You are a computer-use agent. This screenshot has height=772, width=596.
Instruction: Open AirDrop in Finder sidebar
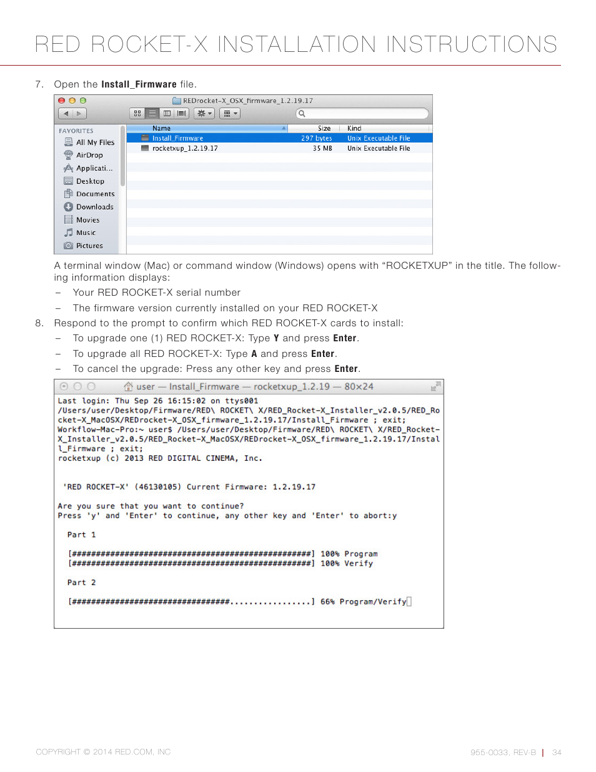pos(84,155)
